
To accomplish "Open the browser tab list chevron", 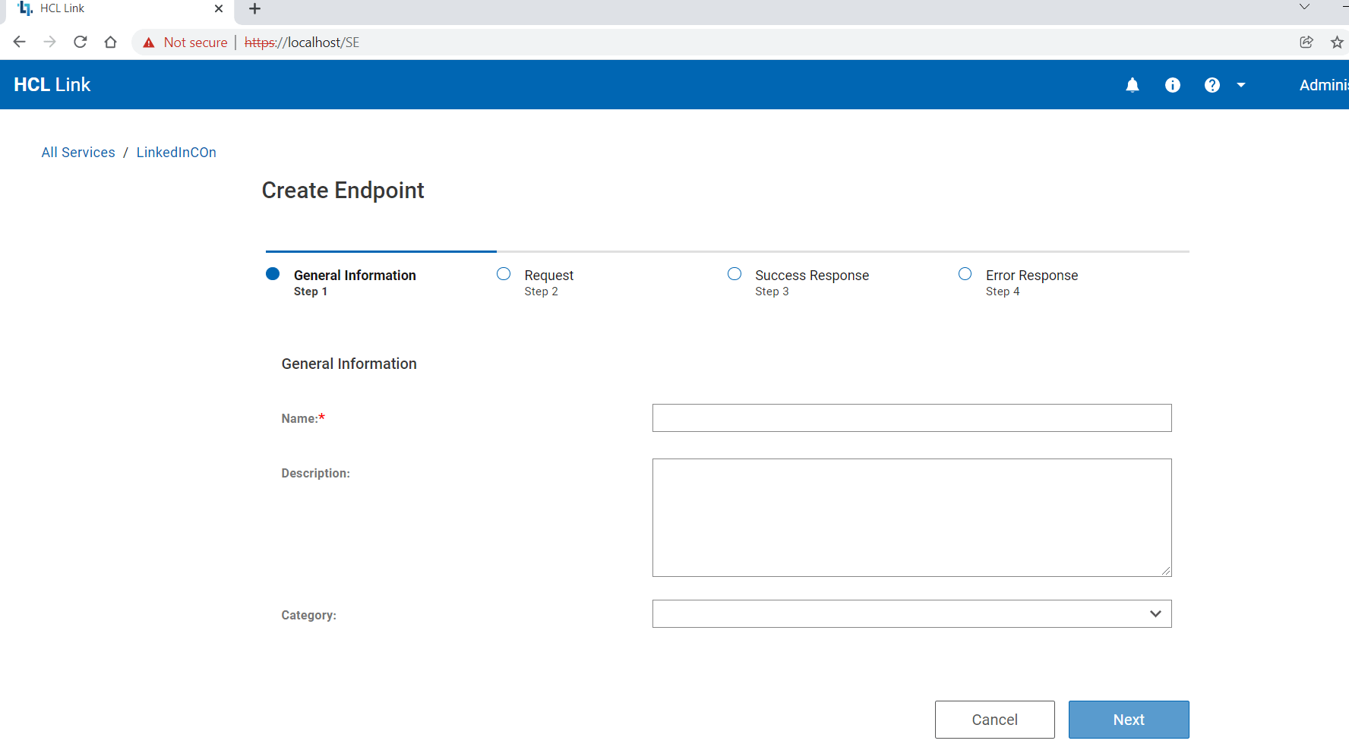I will 1304,6.
